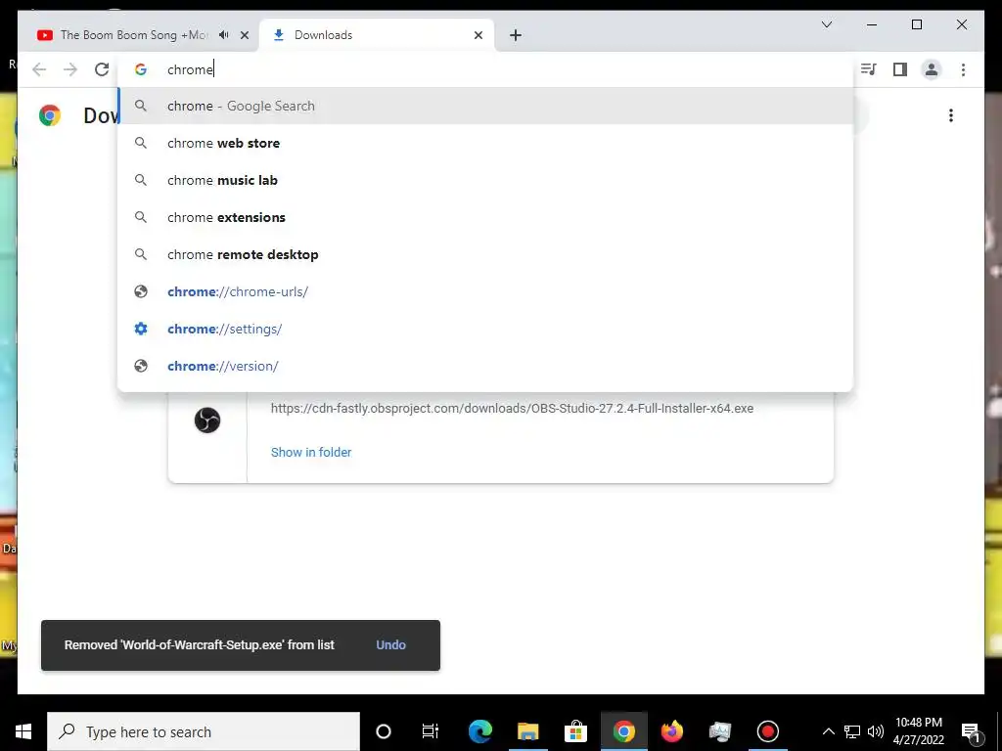Reload the page with the refresh icon

[102, 69]
